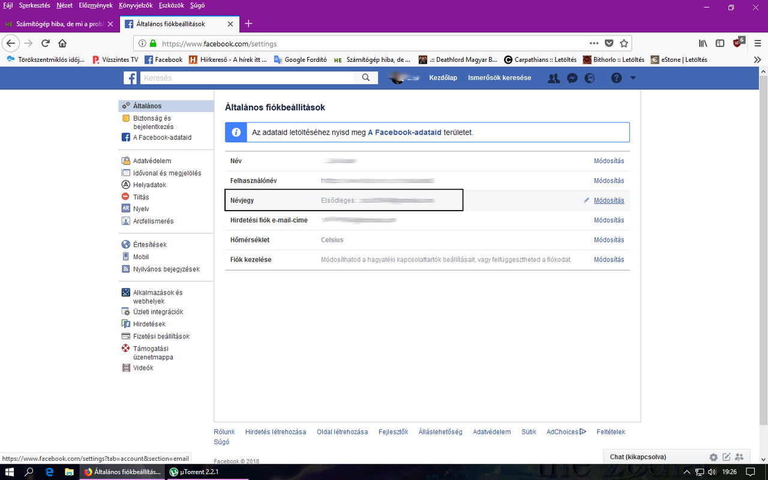Viewport: 768px width, 480px height.
Task: Click the Firefox home icon
Action: (62, 43)
